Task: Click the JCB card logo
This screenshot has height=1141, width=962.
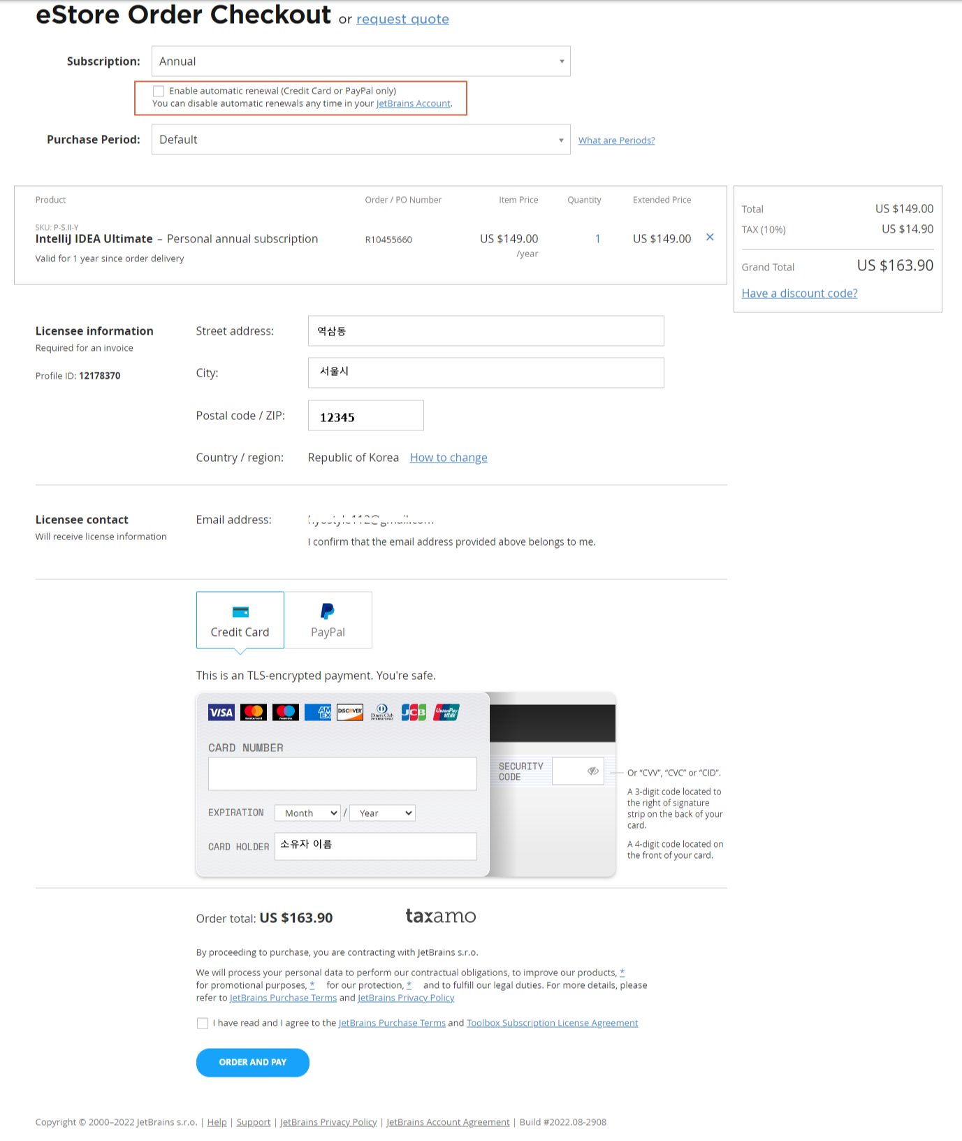Action: pos(414,712)
